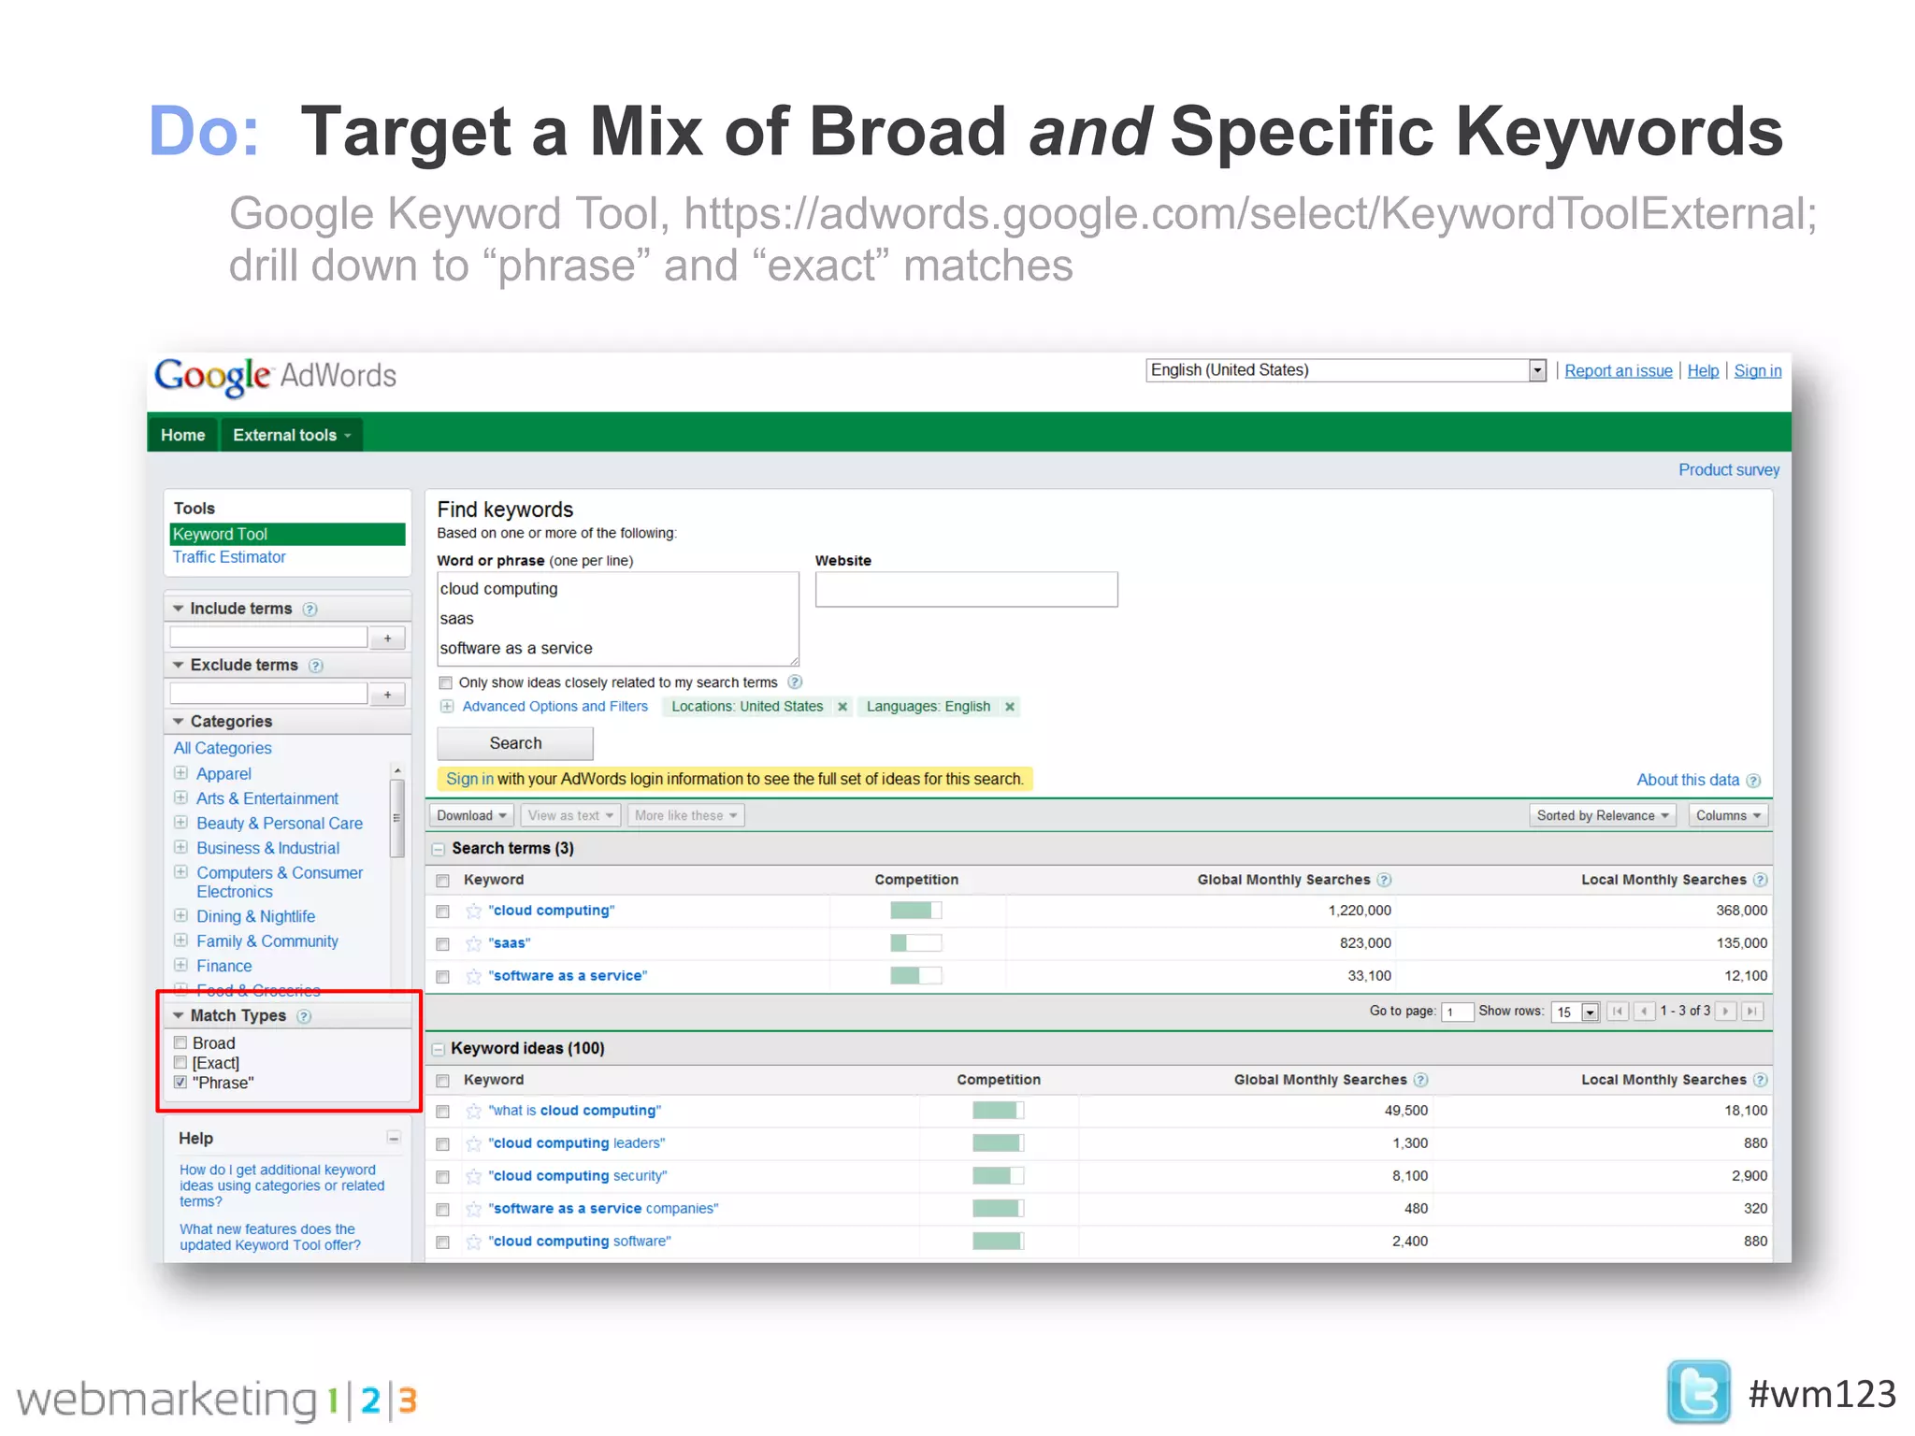Tick checkbox for "cloud computing security" row
1915x1436 pixels.
coord(443,1177)
